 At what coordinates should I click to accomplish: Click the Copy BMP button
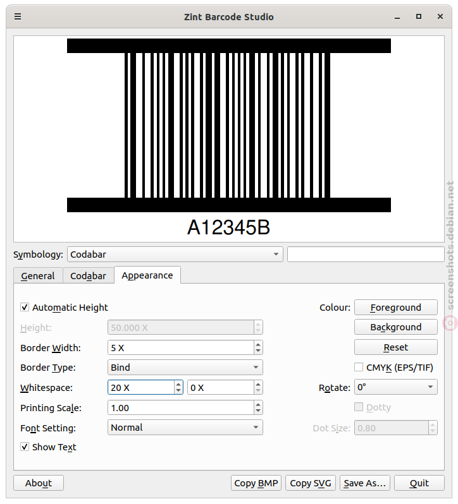click(256, 483)
